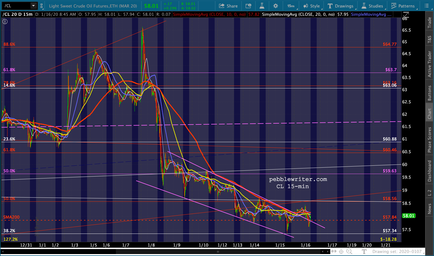This screenshot has height=256, width=434.
Task: Open the Edit Studies beaker icon
Action: 262,6
